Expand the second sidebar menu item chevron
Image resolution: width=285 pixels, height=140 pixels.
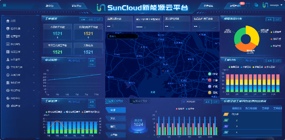tap(33, 29)
